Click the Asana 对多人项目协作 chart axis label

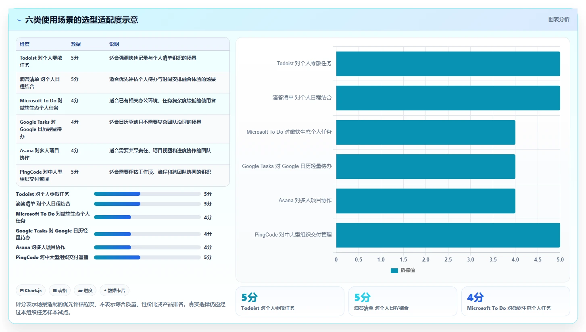point(305,200)
